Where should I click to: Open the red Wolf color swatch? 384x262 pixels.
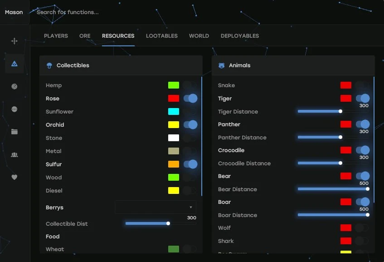click(x=346, y=227)
